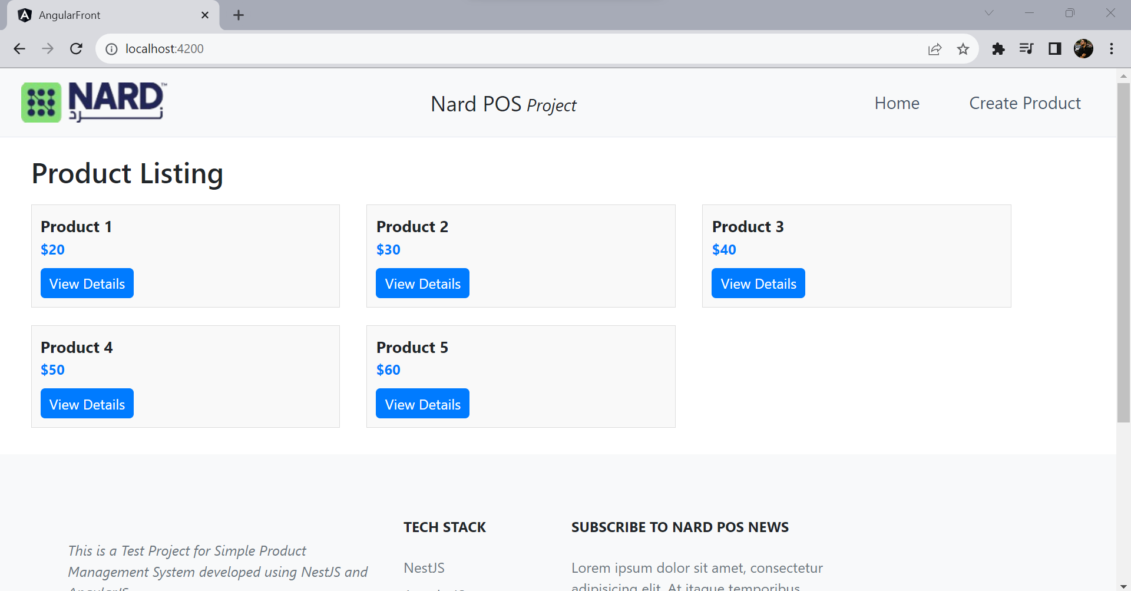Viewport: 1131px width, 591px height.
Task: Click the Home navigation link
Action: [x=897, y=103]
